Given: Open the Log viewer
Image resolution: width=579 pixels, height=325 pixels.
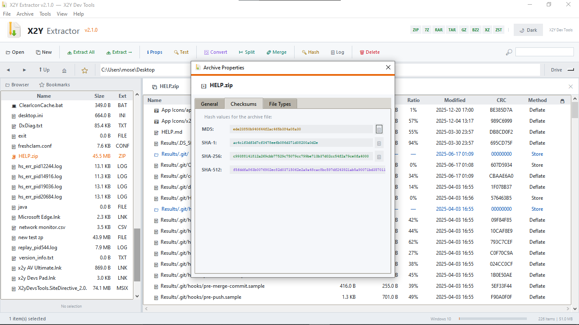Looking at the screenshot, I should 337,52.
